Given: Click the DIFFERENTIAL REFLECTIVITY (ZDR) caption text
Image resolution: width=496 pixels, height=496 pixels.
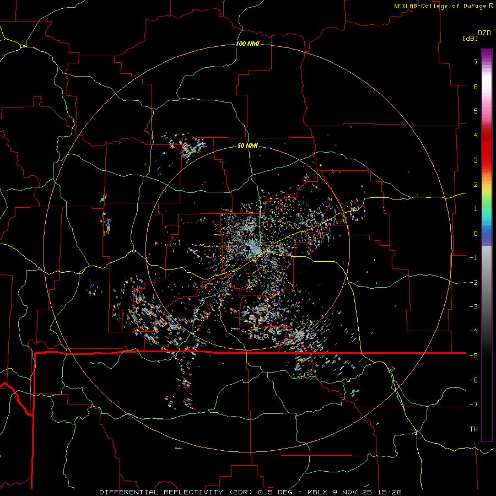Looking at the screenshot, I should pyautogui.click(x=176, y=492).
